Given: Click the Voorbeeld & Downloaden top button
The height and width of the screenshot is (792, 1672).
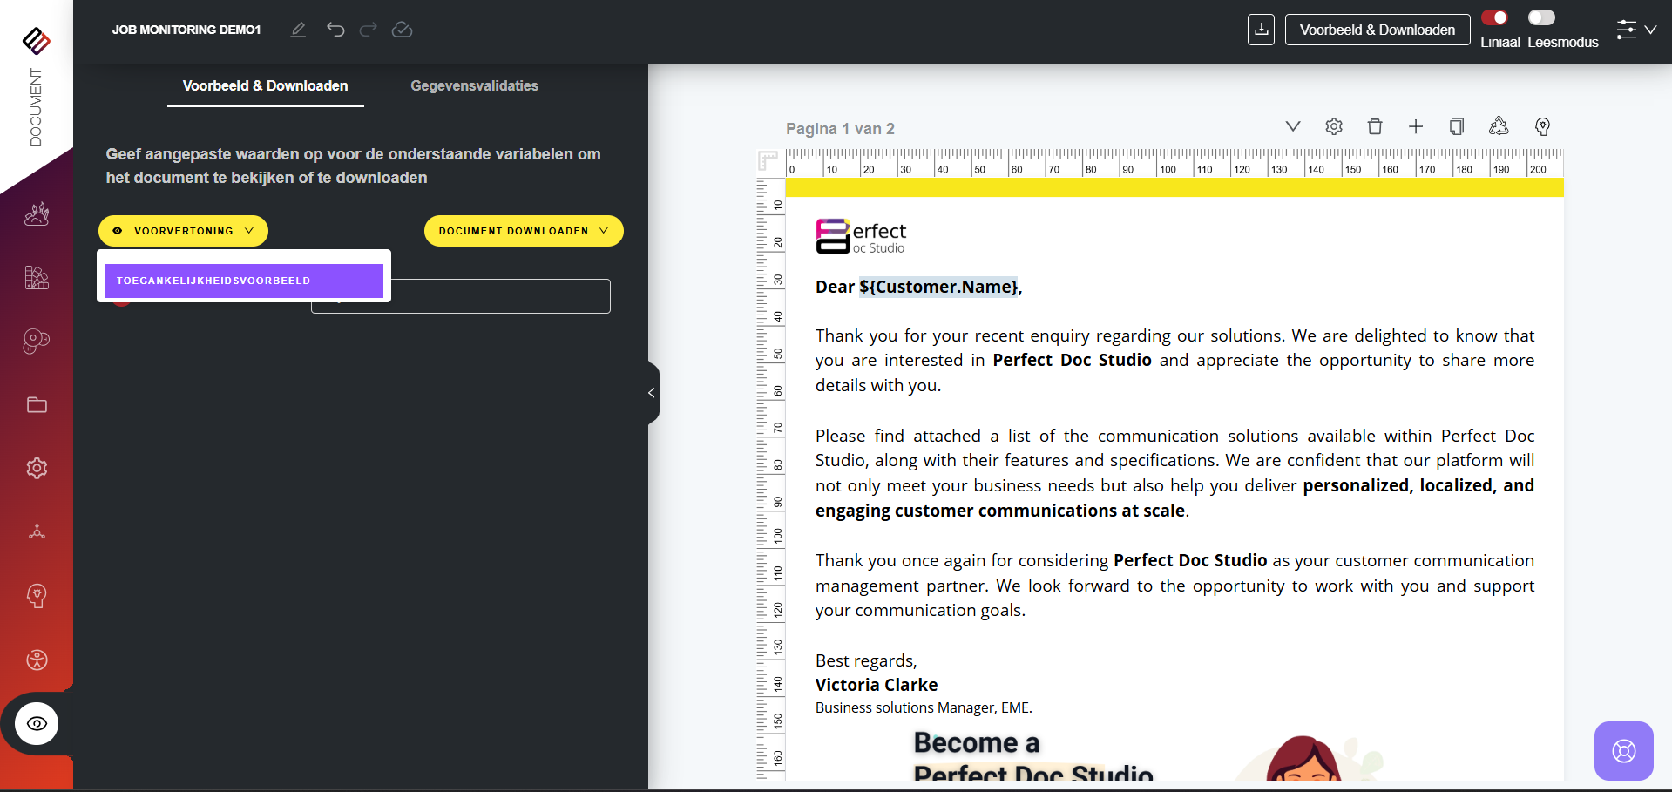Looking at the screenshot, I should [x=1377, y=30].
